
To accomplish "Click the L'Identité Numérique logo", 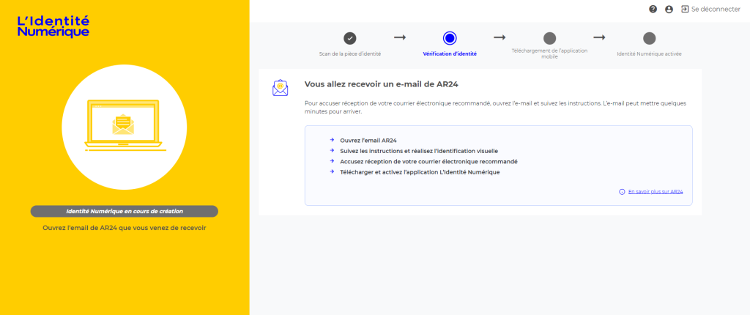I will point(53,26).
